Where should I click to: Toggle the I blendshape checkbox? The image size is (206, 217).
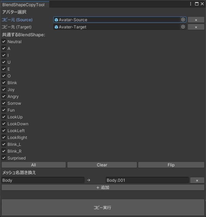(4, 55)
